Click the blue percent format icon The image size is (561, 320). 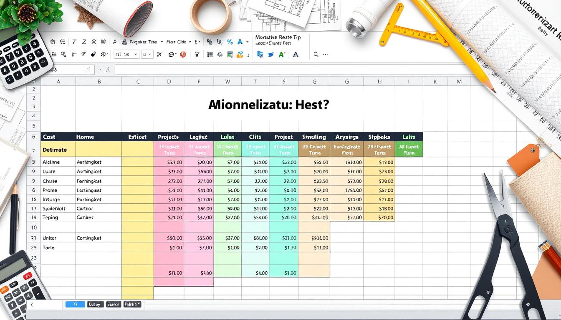click(x=230, y=42)
